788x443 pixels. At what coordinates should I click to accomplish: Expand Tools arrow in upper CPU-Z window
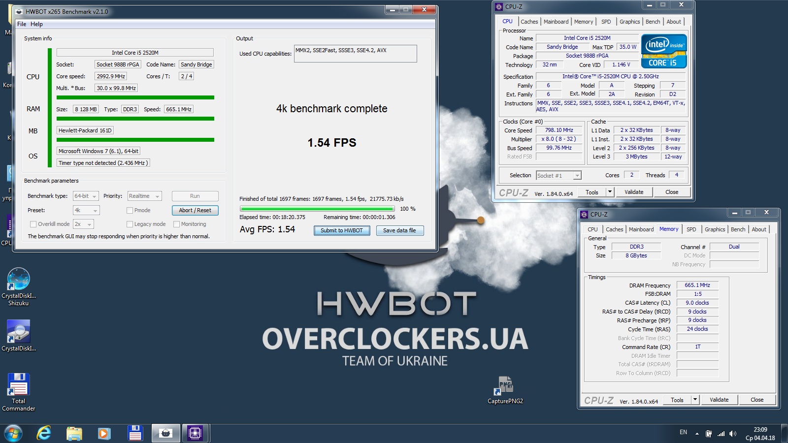(x=610, y=192)
